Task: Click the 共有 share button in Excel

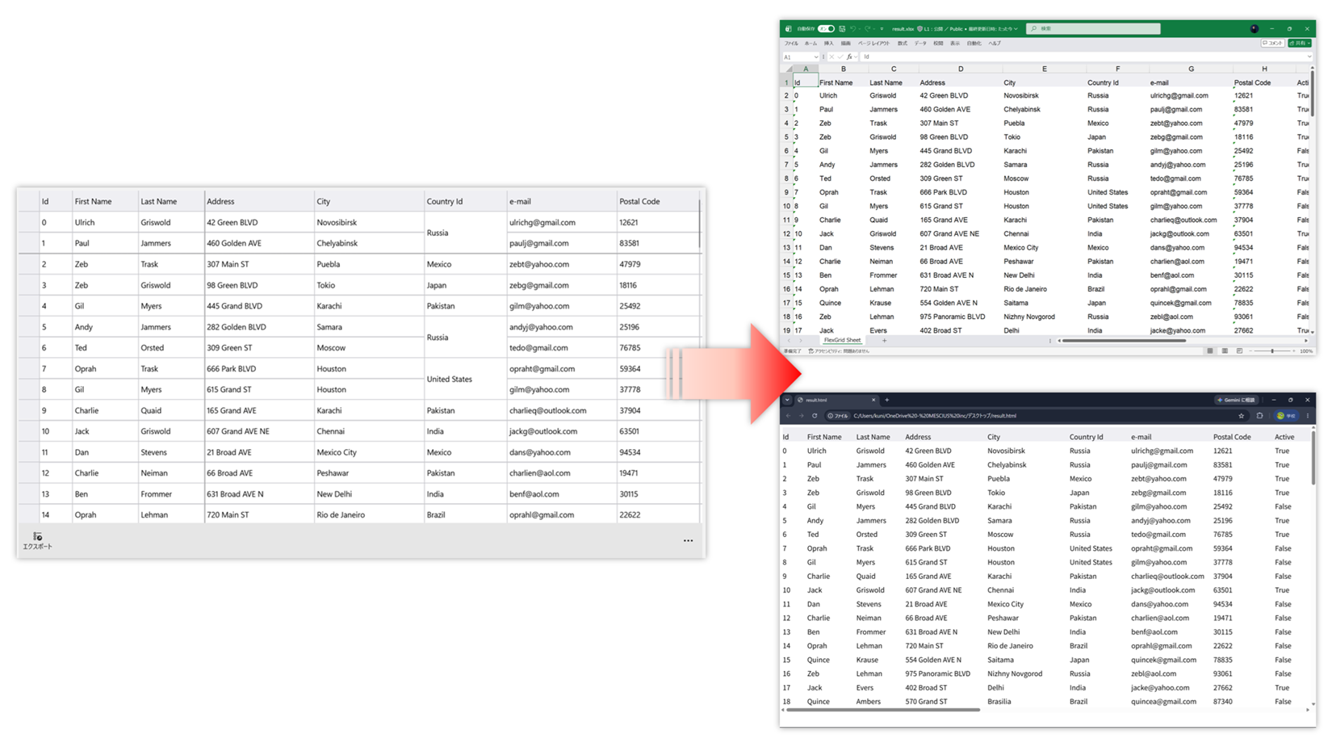Action: click(x=1300, y=44)
